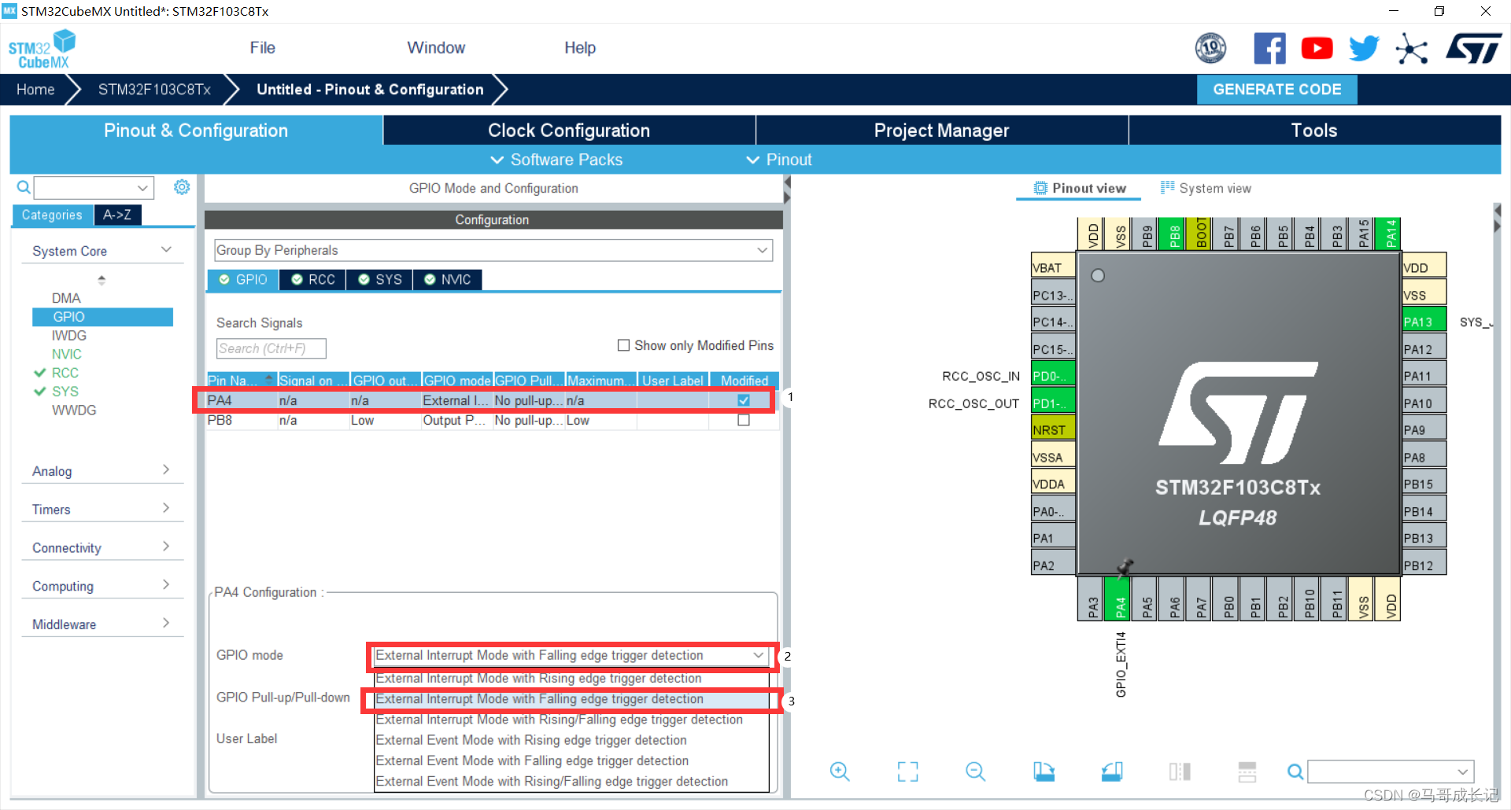Rotate chip clockwise icon
Image resolution: width=1511 pixels, height=810 pixels.
[x=1044, y=771]
